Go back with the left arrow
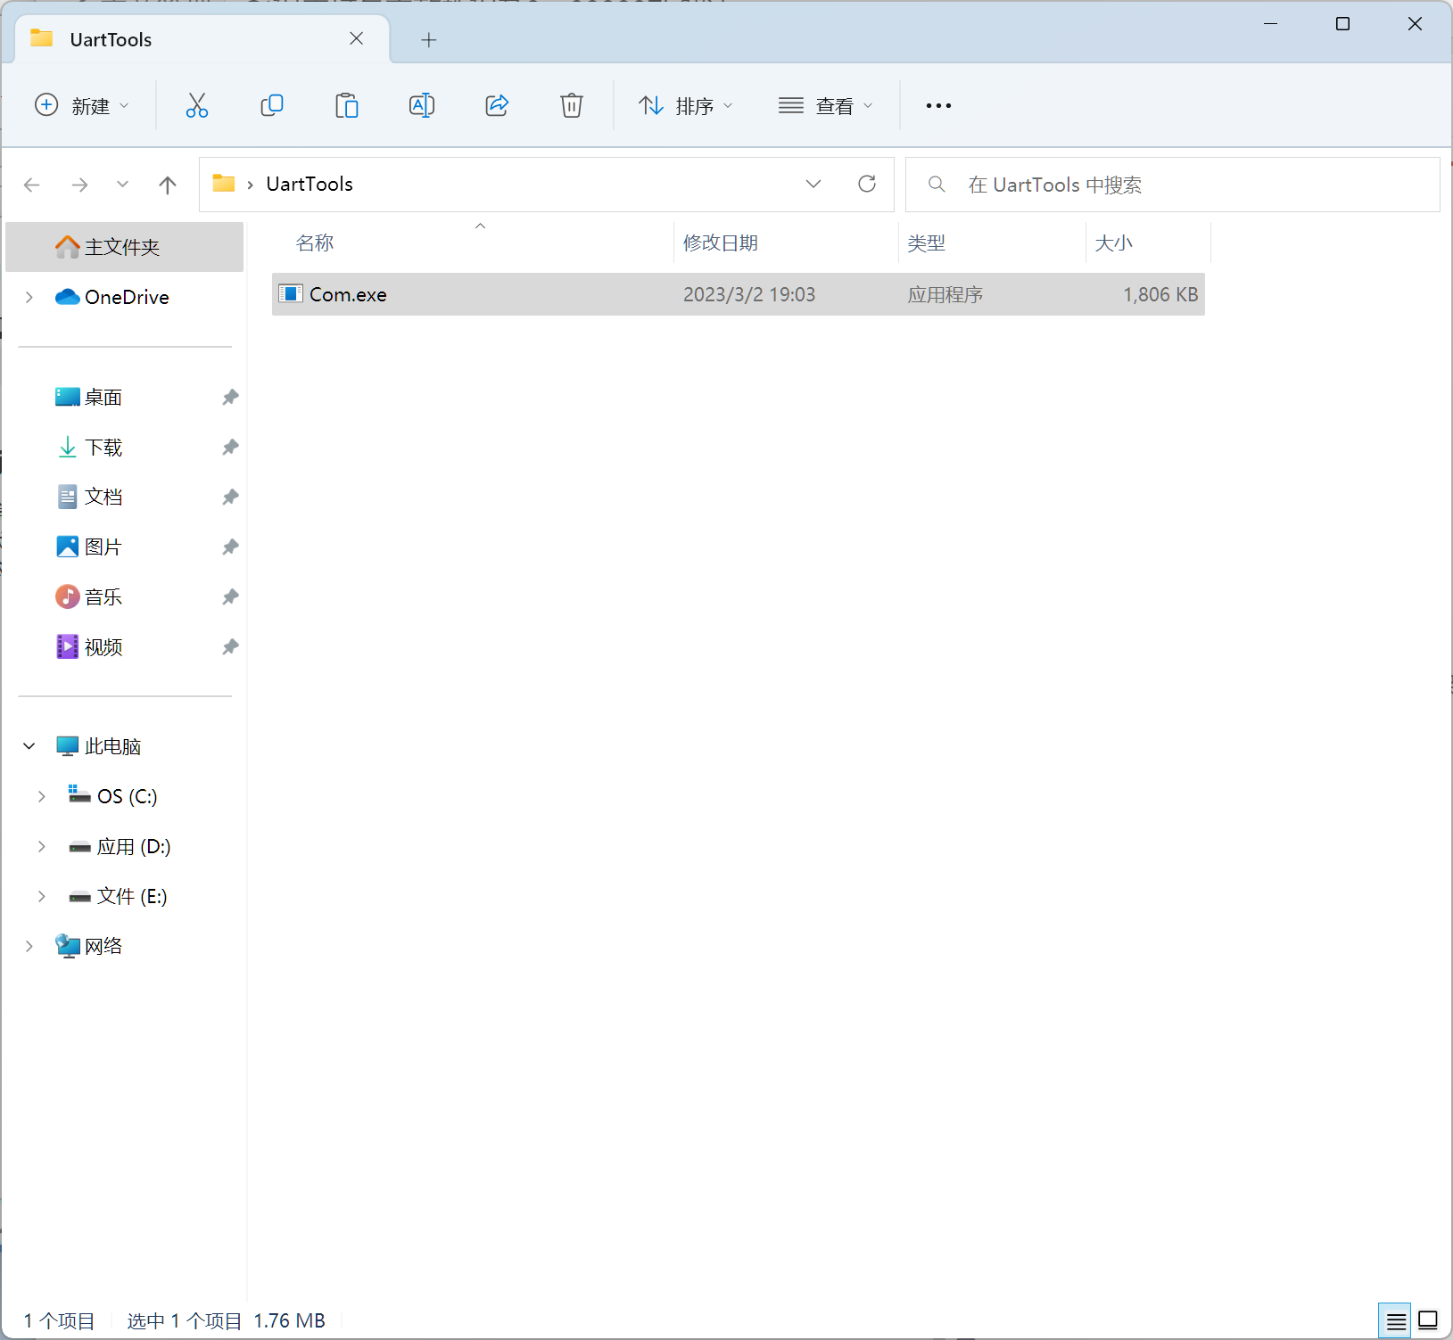This screenshot has width=1453, height=1340. (x=32, y=185)
